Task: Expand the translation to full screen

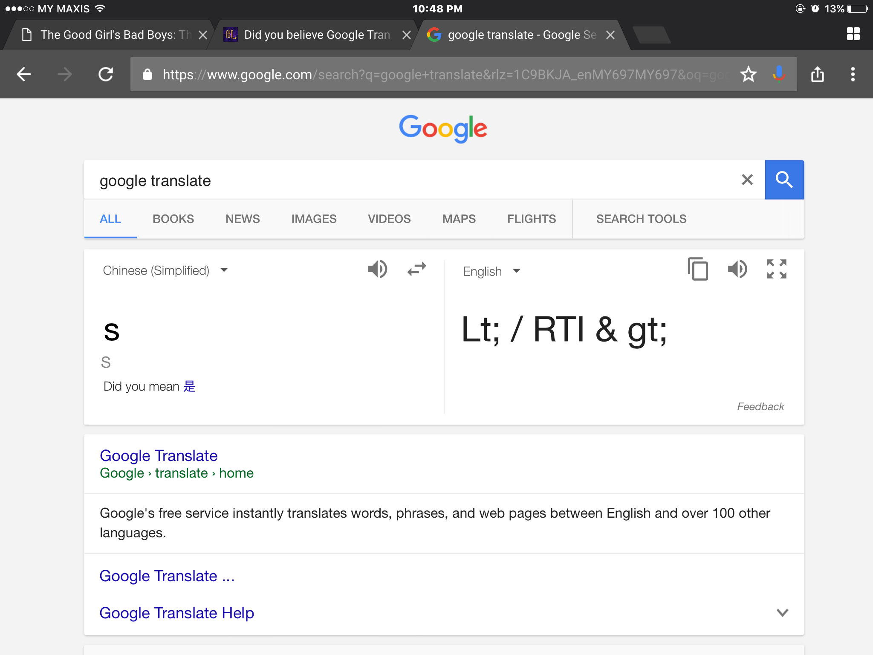Action: point(777,269)
